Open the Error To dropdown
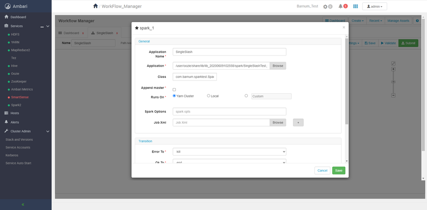 pyautogui.click(x=229, y=151)
